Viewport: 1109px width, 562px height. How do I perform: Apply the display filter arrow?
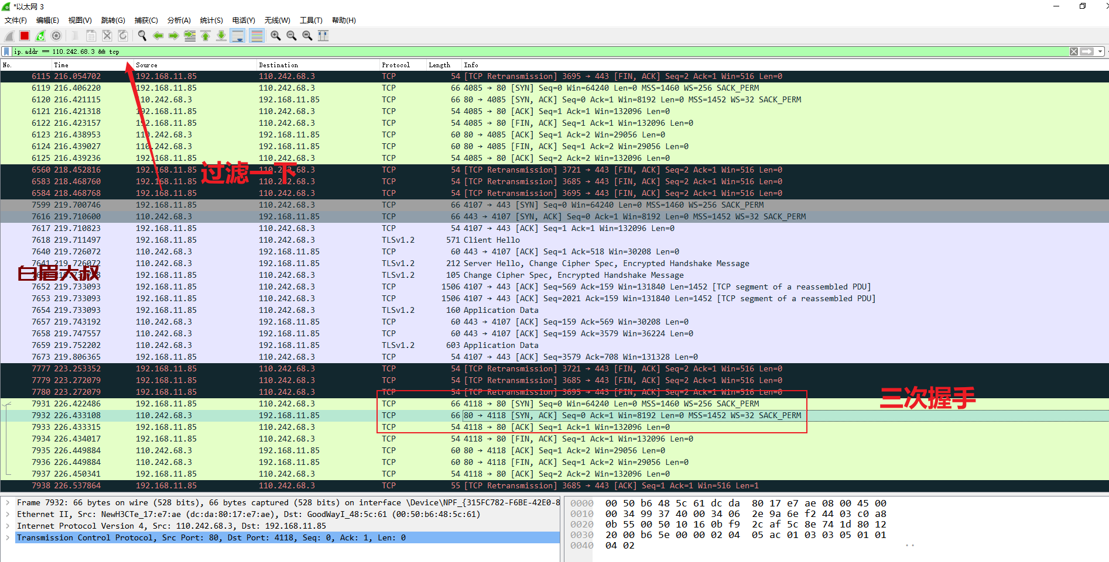[1087, 51]
